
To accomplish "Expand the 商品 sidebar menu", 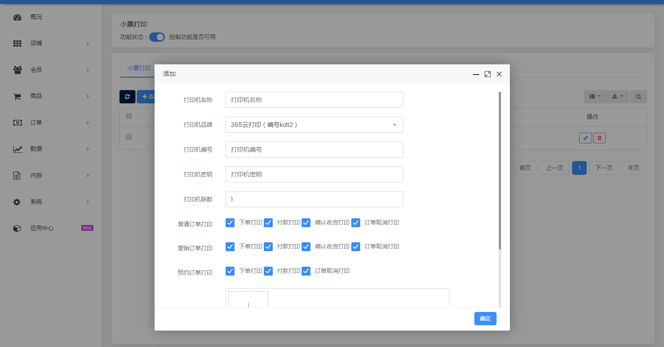I will coord(88,96).
